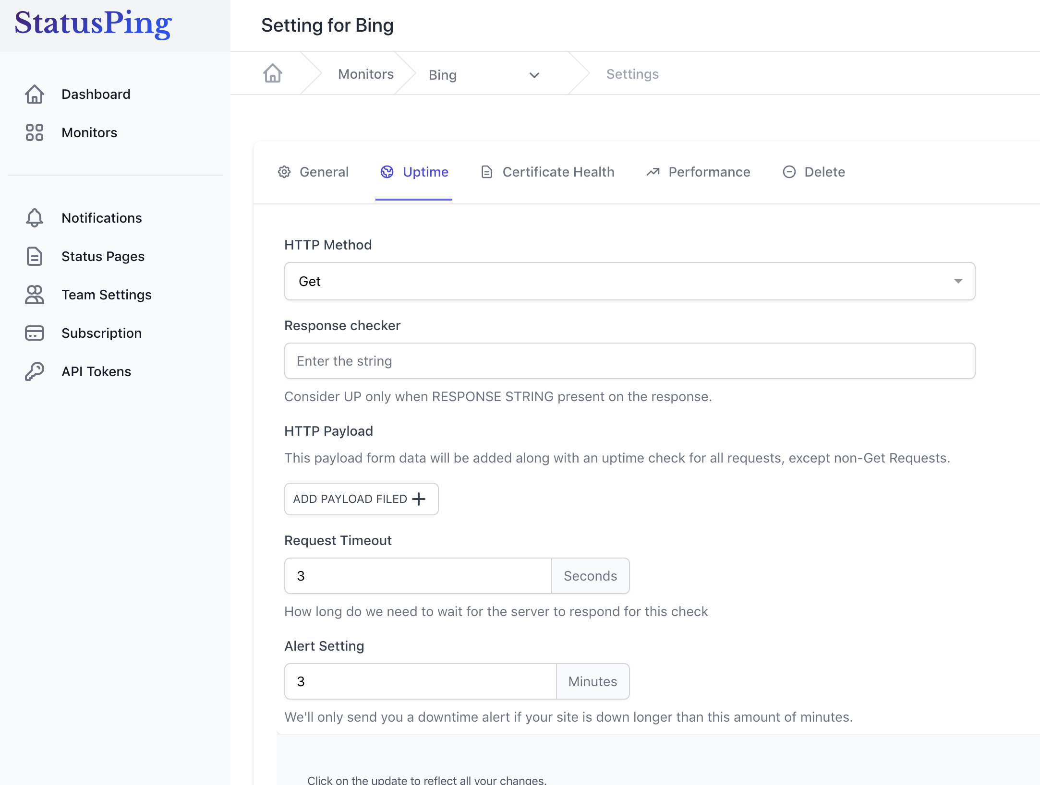
Task: Click the plus icon on Add Payload button
Action: coord(419,499)
